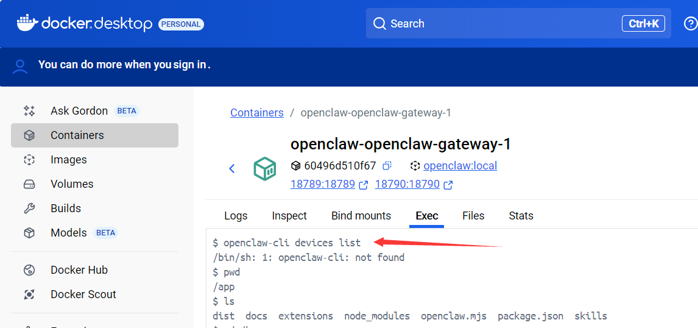Go back with the left chevron arrow
The image size is (698, 328).
(231, 168)
